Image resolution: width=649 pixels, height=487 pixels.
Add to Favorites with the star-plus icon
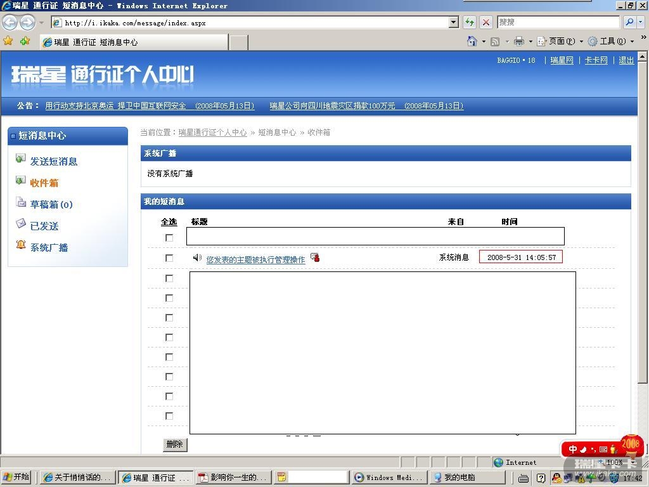click(25, 41)
